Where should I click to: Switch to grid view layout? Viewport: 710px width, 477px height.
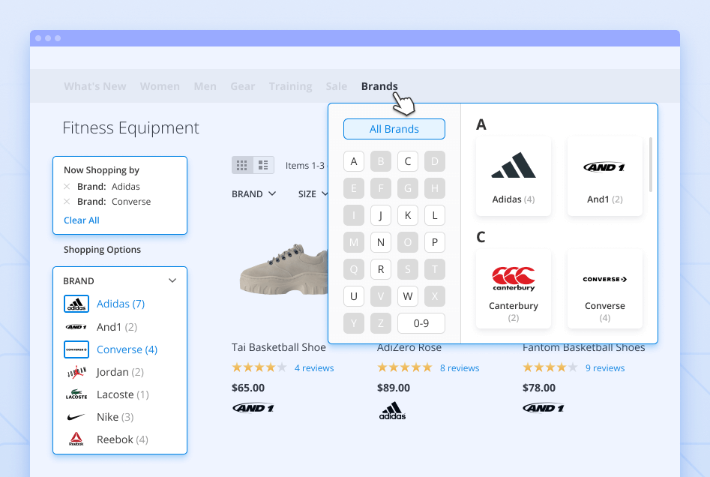[241, 164]
